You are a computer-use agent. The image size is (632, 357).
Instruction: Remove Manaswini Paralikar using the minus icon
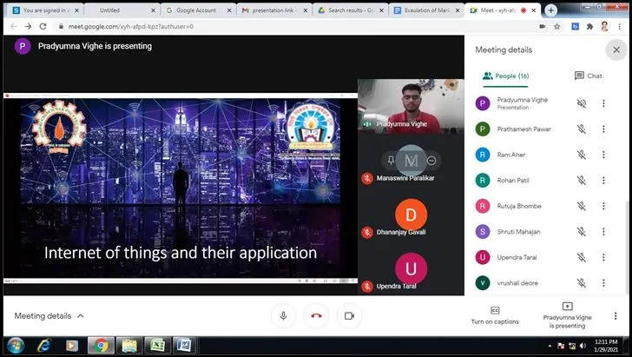coord(431,161)
